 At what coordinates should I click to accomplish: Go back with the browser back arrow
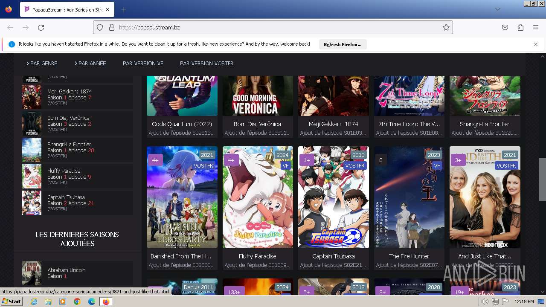click(x=10, y=27)
